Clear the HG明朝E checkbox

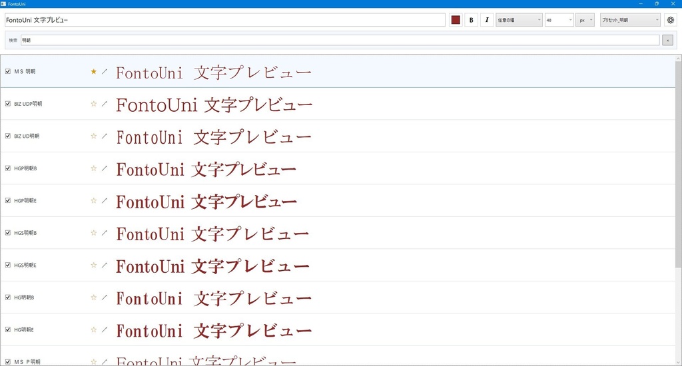point(8,329)
